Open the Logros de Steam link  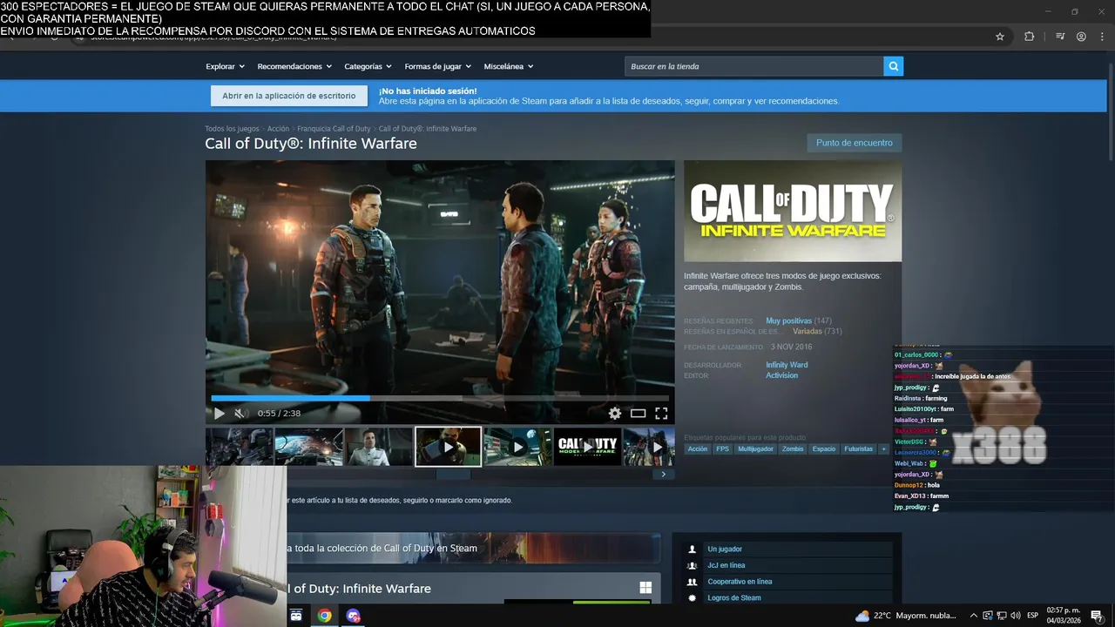pyautogui.click(x=734, y=598)
